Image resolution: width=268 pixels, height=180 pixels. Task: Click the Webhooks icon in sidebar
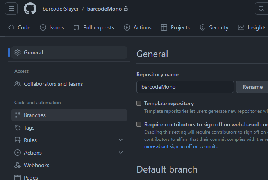pos(18,165)
